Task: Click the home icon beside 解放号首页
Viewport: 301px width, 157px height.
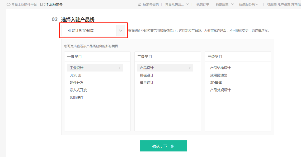Action: (x=140, y=4)
